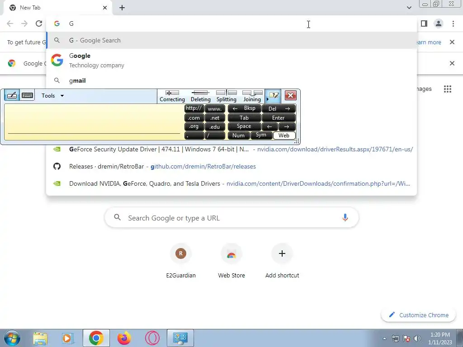Tap the left arrow cursor key
This screenshot has height=347, width=463.
click(x=269, y=127)
